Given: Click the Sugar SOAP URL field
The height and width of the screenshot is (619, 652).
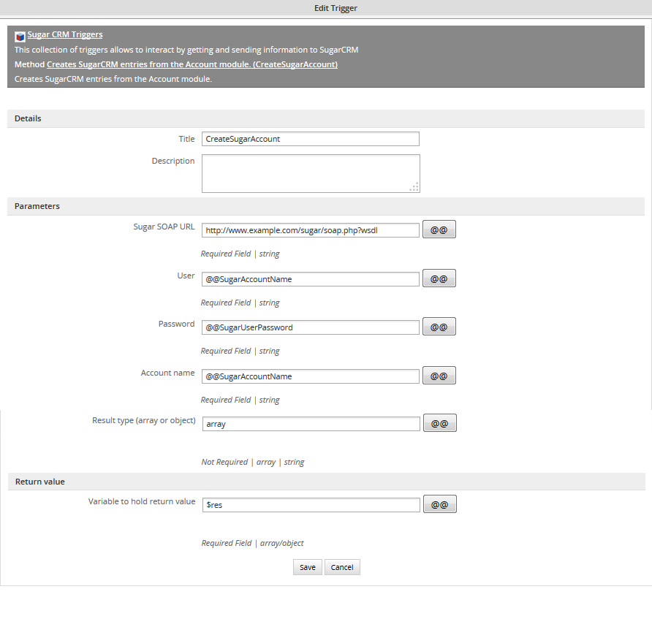Looking at the screenshot, I should (310, 230).
